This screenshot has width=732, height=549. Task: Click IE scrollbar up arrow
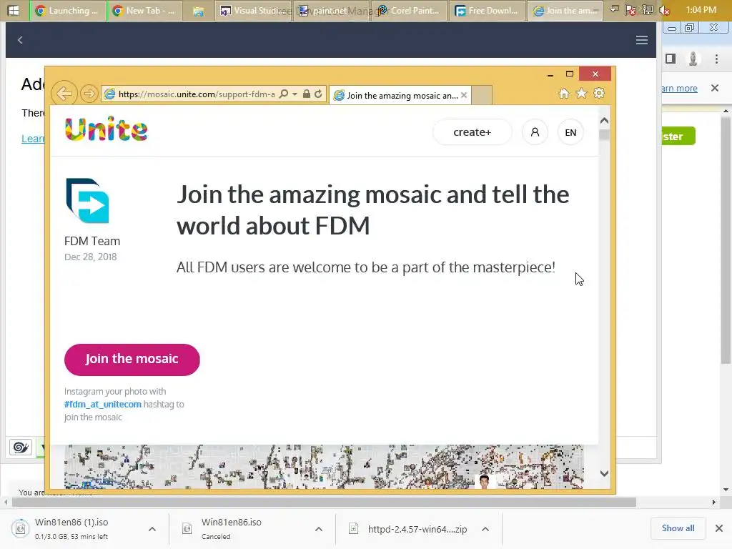pyautogui.click(x=604, y=120)
